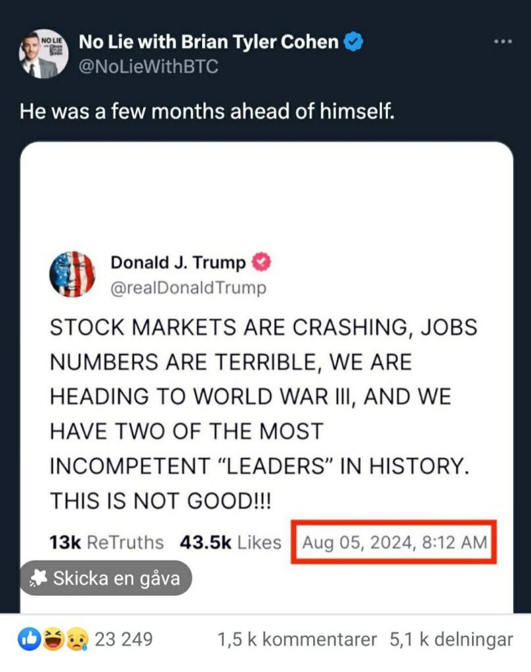This screenshot has width=531, height=672.
Task: Click the blue thumbs-up reaction icon
Action: [x=29, y=638]
